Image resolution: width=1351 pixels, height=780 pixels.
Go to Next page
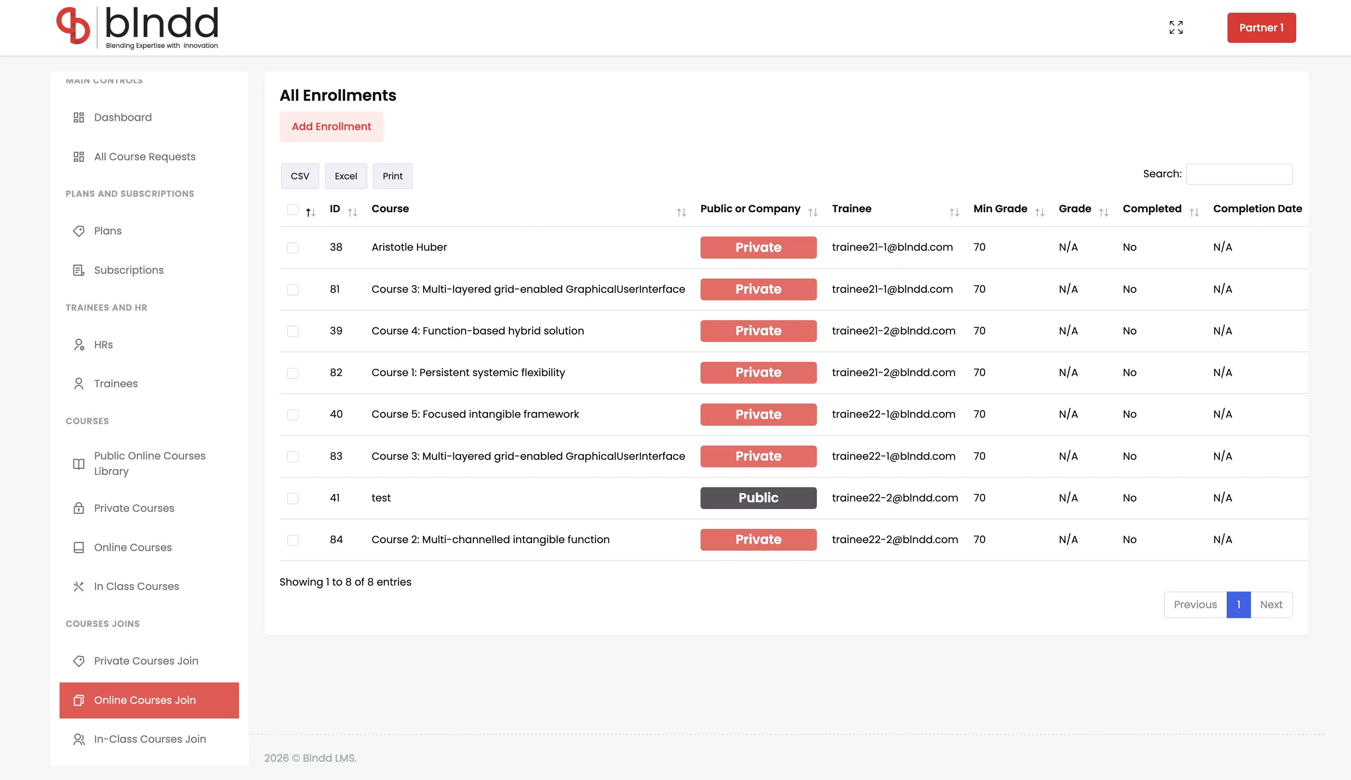[1271, 604]
